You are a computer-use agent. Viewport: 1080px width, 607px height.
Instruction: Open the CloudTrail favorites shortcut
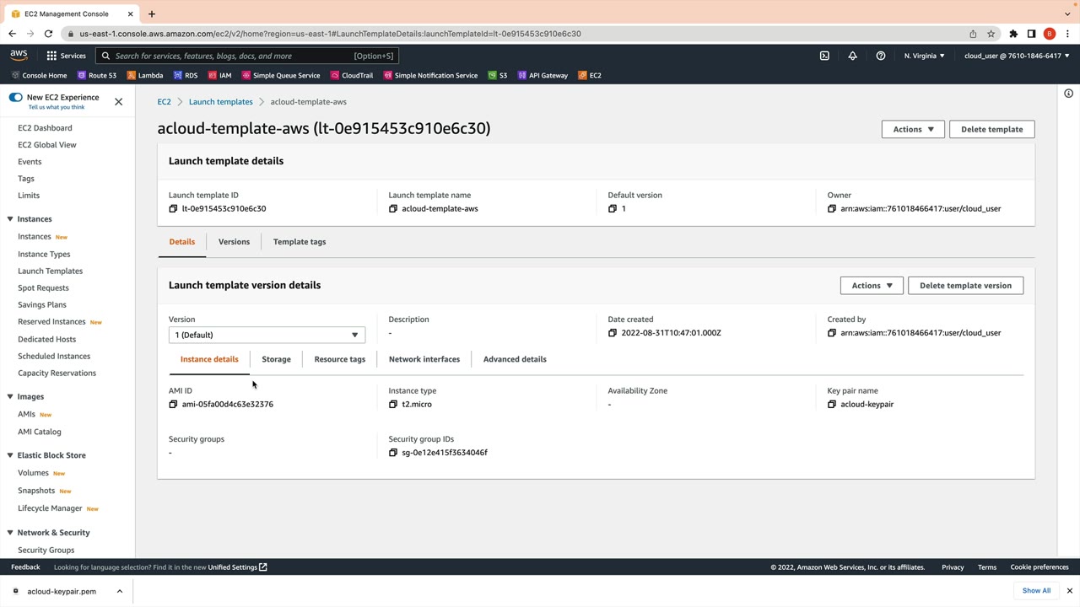click(x=352, y=75)
